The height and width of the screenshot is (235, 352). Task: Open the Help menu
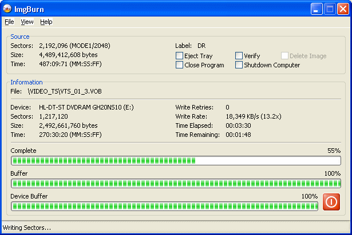coord(46,22)
